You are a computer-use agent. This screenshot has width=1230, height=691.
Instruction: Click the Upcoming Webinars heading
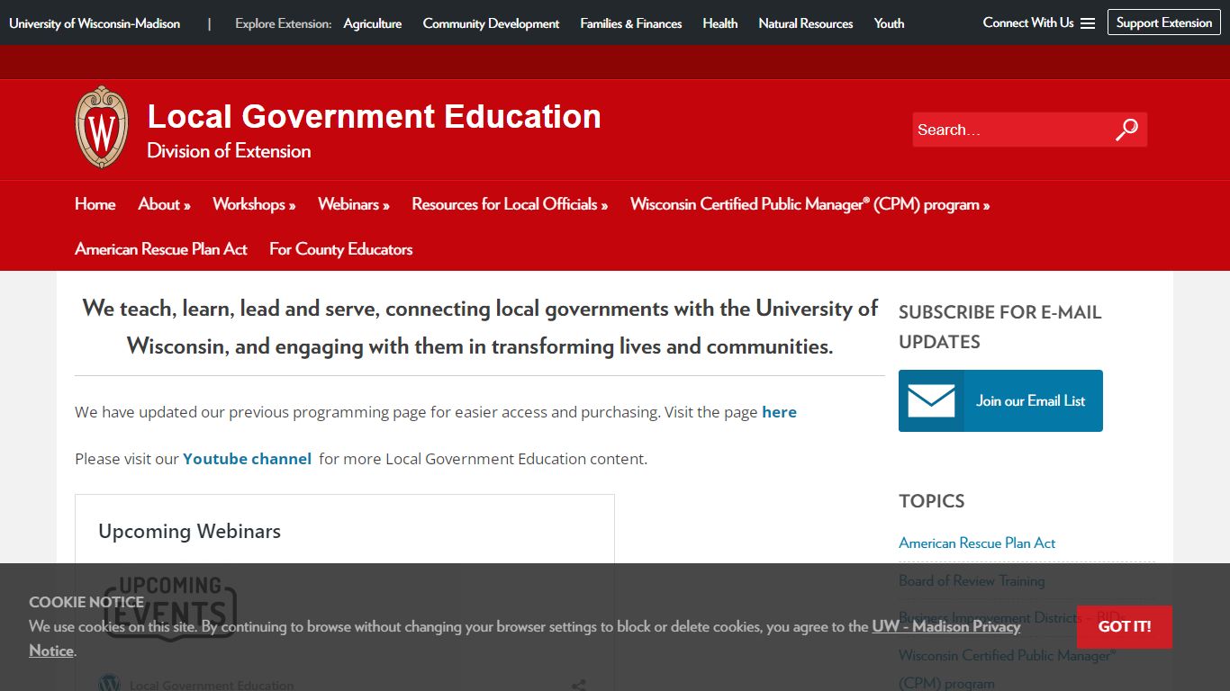[x=190, y=531]
